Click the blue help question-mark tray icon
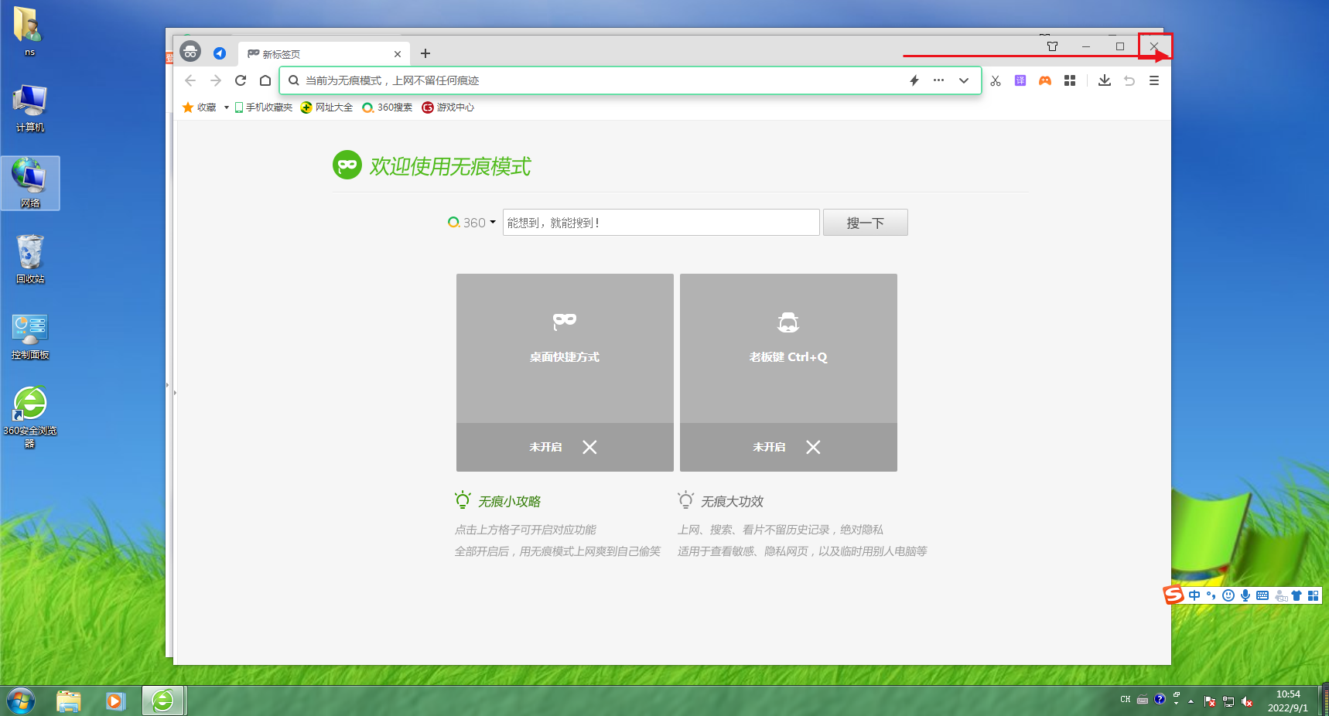This screenshot has width=1329, height=716. point(1160,699)
